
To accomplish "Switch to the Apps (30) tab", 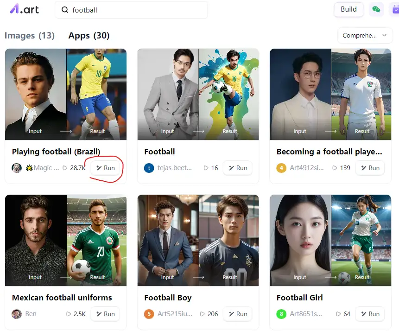I will click(x=89, y=35).
